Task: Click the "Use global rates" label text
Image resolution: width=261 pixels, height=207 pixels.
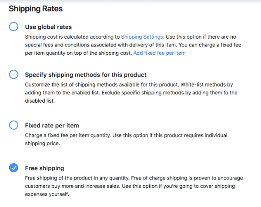Action: coord(48,27)
